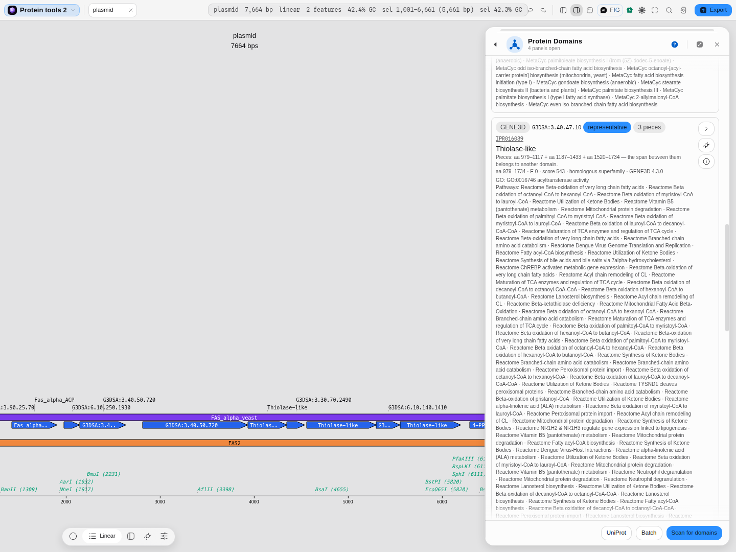Image resolution: width=736 pixels, height=552 pixels.
Task: Pop the Protein Domains panel out
Action: coord(700,44)
